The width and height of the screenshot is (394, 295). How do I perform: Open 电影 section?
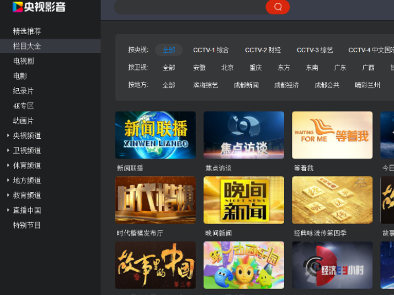pos(20,76)
